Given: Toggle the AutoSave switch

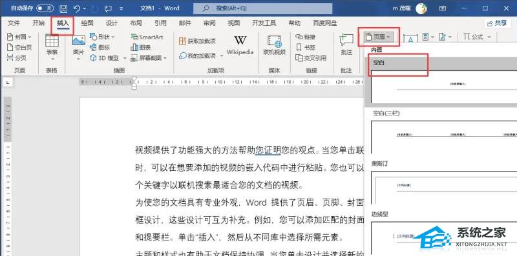Looking at the screenshot, I should point(45,8).
